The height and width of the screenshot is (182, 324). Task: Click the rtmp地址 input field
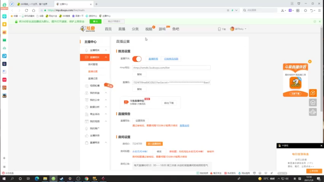pyautogui.click(x=171, y=68)
